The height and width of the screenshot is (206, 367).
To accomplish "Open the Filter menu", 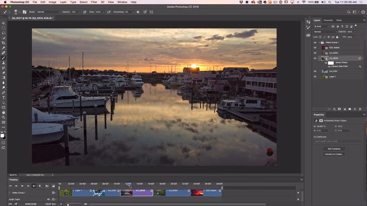I will coord(94,2).
